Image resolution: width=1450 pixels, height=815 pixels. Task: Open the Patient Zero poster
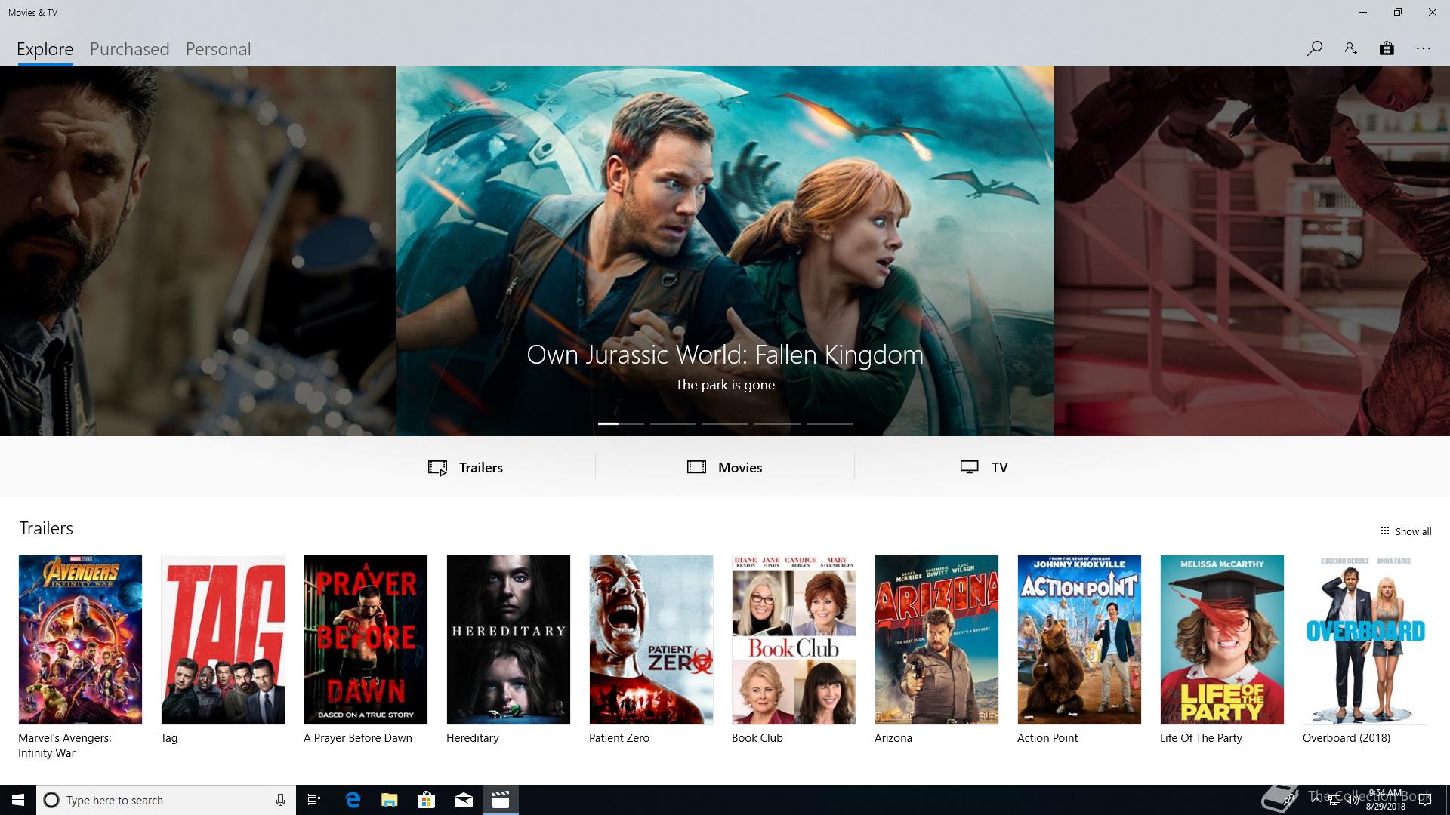[x=651, y=640]
